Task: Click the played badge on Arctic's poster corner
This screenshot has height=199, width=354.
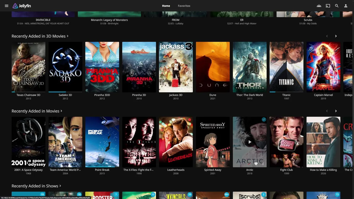Action: [x=264, y=119]
